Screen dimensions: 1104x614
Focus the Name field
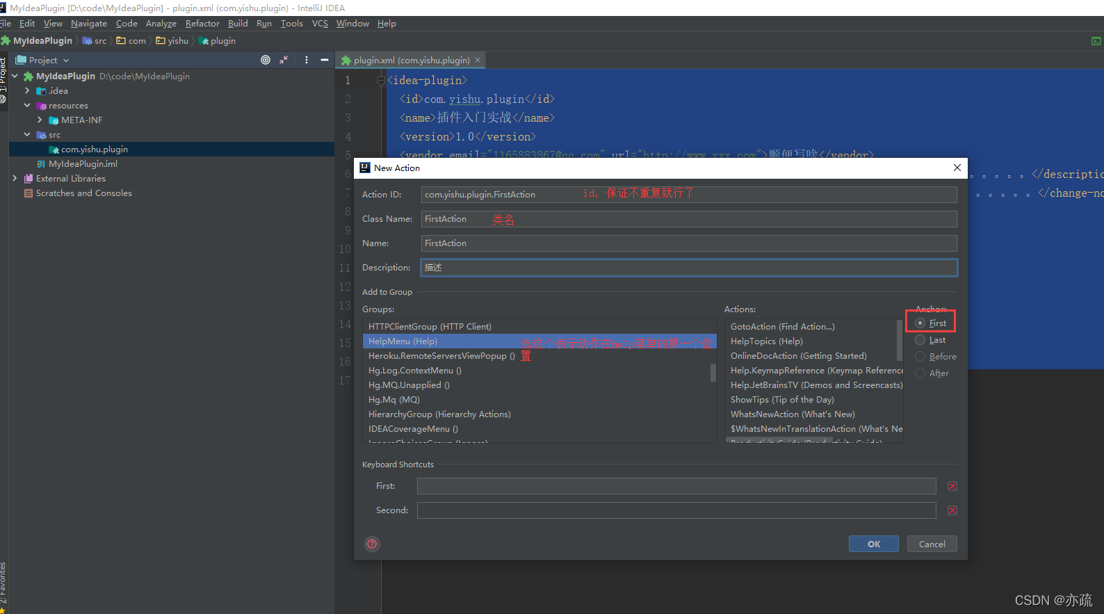(x=689, y=243)
